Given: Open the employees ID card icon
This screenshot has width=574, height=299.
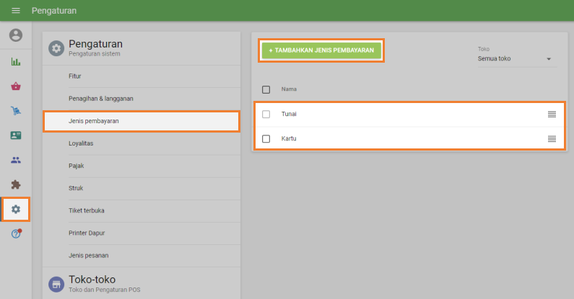Looking at the screenshot, I should pyautogui.click(x=16, y=135).
